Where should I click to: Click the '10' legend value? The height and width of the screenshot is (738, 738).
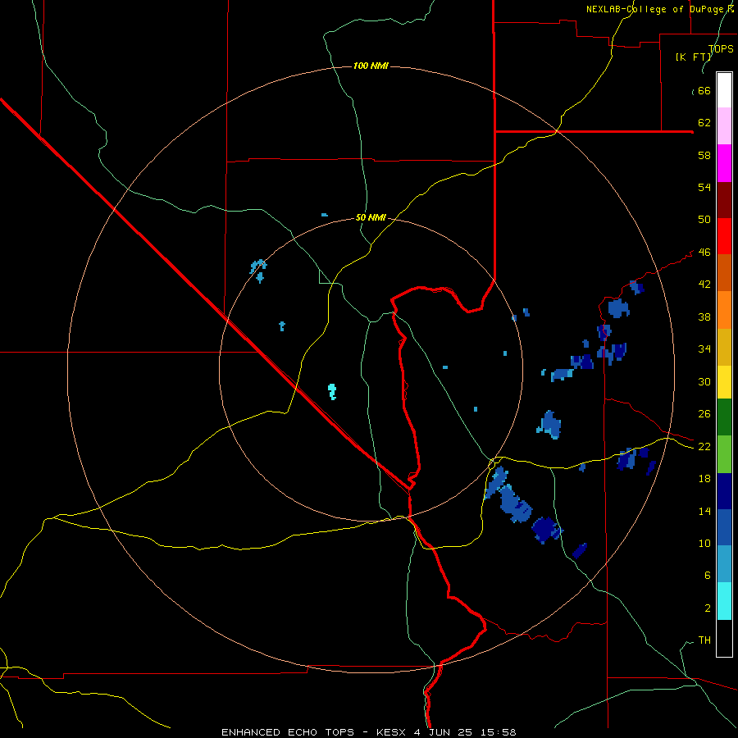coord(704,543)
